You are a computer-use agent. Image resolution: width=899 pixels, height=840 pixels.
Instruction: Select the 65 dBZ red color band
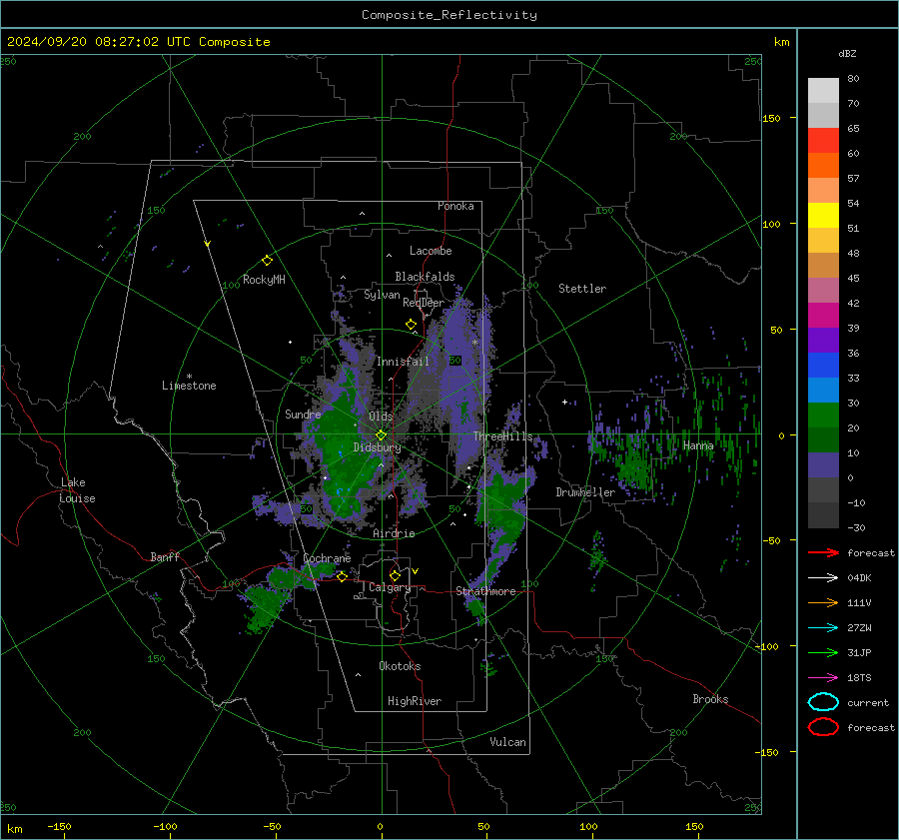(x=823, y=140)
